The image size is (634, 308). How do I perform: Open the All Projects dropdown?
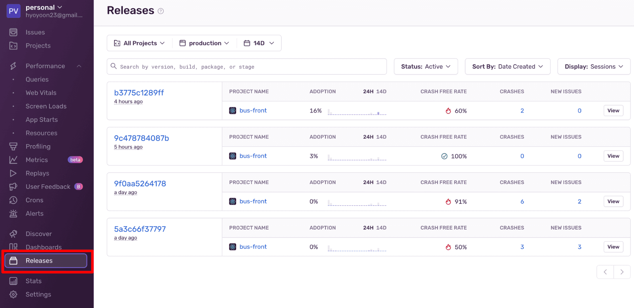coord(139,43)
